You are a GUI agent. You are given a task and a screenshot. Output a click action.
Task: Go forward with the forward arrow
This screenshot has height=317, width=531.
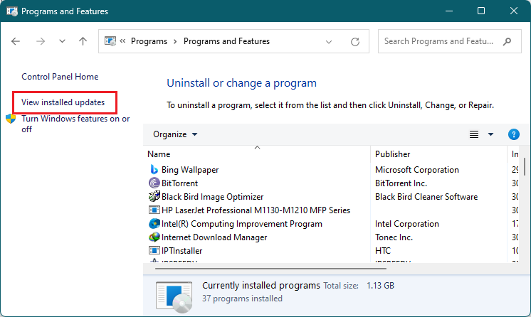coord(41,41)
